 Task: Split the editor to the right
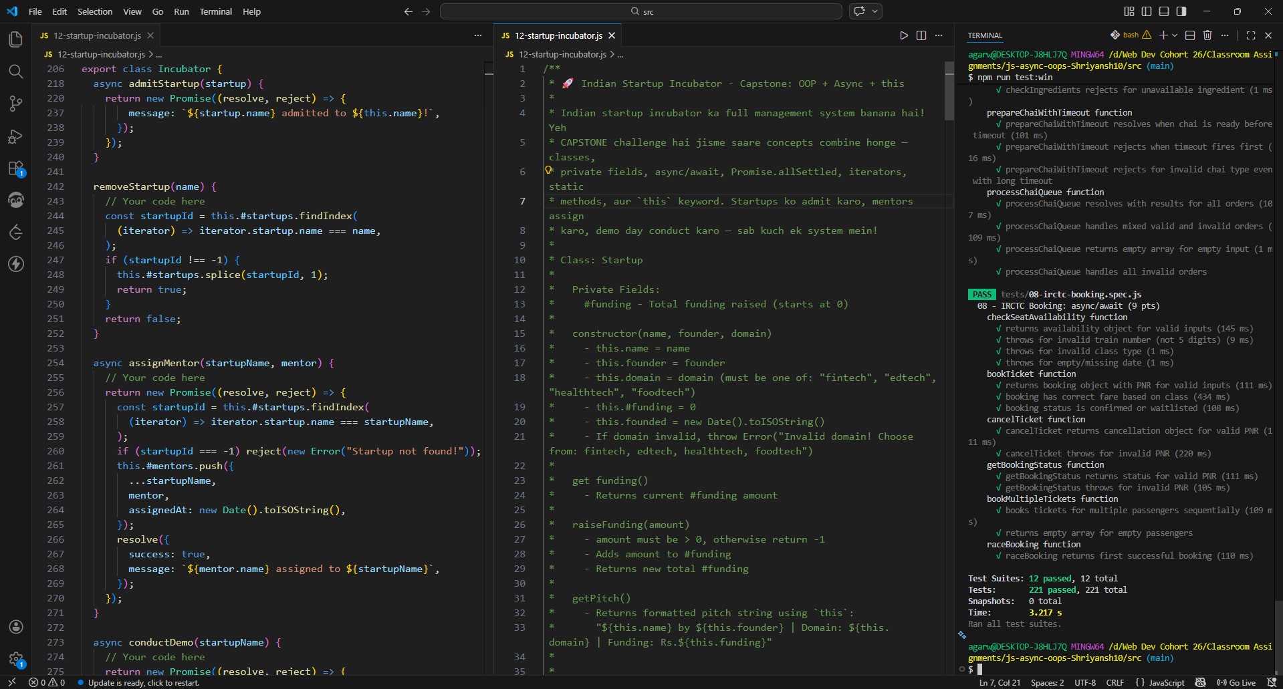(921, 35)
